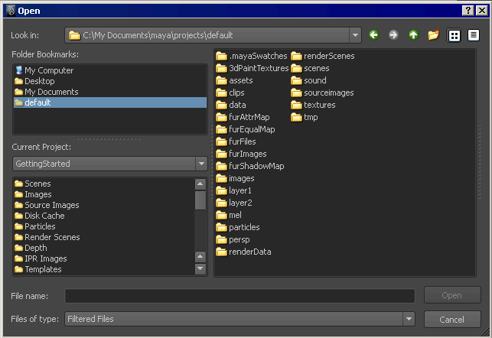Screen dimensions: 492x338
Task: Select My Documents bookmark
Action: [x=110, y=92]
